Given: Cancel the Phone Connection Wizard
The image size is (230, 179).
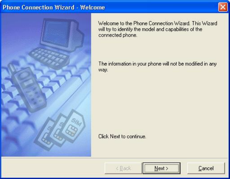Looking at the screenshot, I should tap(206, 168).
